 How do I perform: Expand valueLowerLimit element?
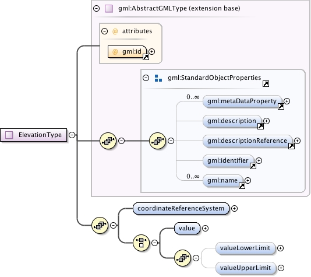tap(280, 248)
